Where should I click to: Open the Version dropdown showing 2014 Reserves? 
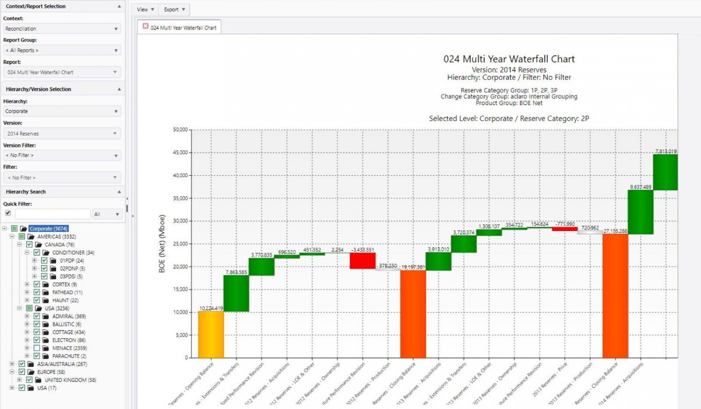(x=62, y=134)
